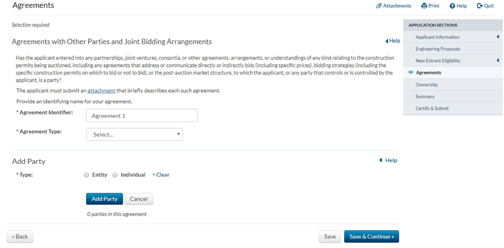This screenshot has height=248, width=504.
Task: Expand New Entrant Eligibility arrow
Action: click(498, 61)
